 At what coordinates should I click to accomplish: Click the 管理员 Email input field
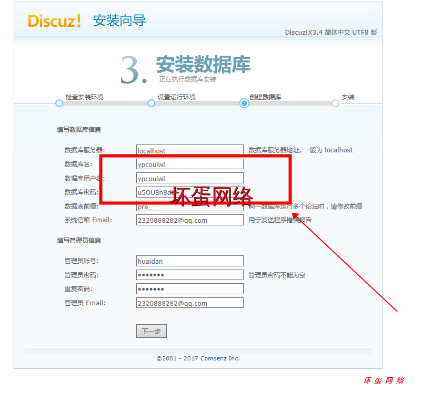tap(190, 303)
